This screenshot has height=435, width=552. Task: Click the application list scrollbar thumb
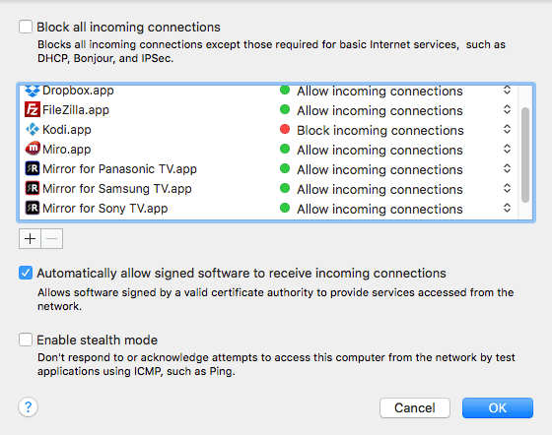[x=525, y=155]
